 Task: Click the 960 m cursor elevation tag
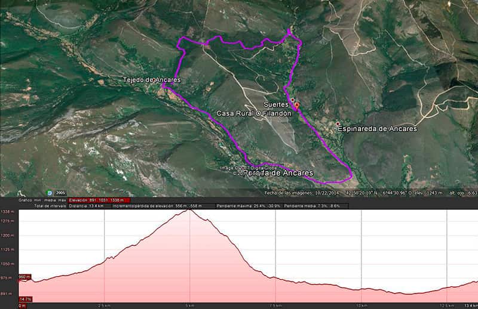24,277
